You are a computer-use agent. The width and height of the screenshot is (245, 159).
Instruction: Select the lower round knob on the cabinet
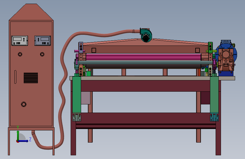[24, 104]
